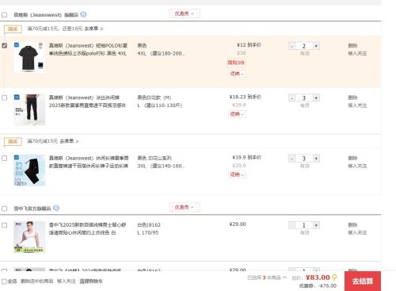Click the red checkout button 去结算
This screenshot has width=396, height=291.
pyautogui.click(x=363, y=281)
